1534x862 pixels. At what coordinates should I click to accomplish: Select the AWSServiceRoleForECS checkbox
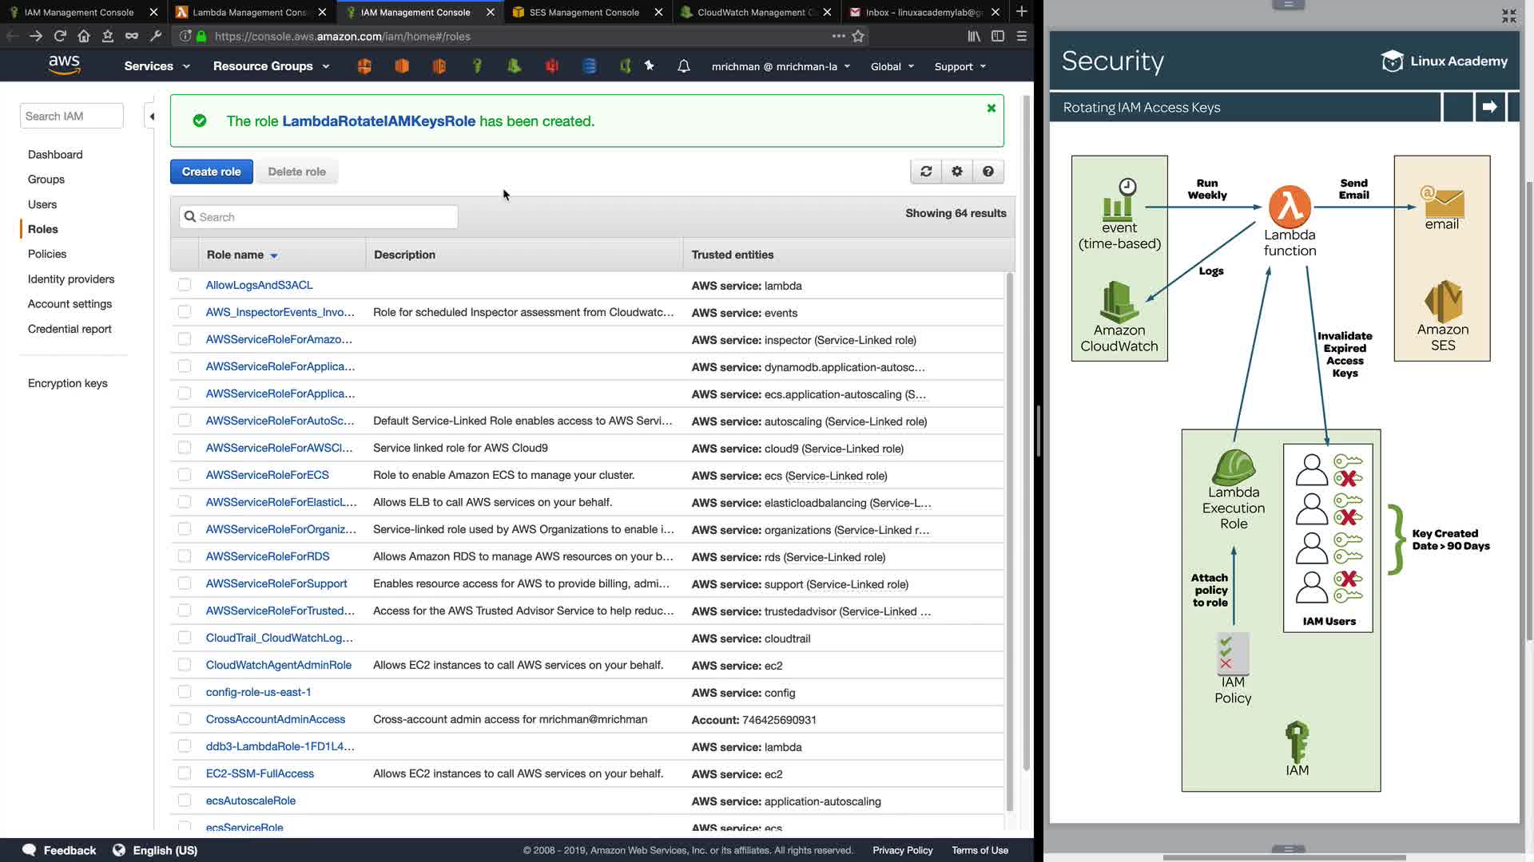185,475
